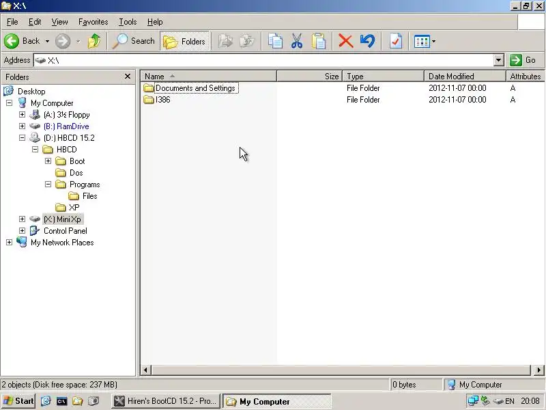Toggle the Folders pane button
The width and height of the screenshot is (546, 410).
pos(184,41)
